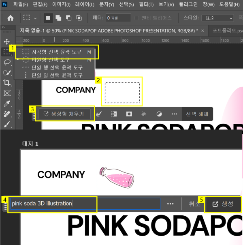Viewport: 243px width, 245px height.
Task: Open the 스타일 표준 dropdown
Action: 217,18
